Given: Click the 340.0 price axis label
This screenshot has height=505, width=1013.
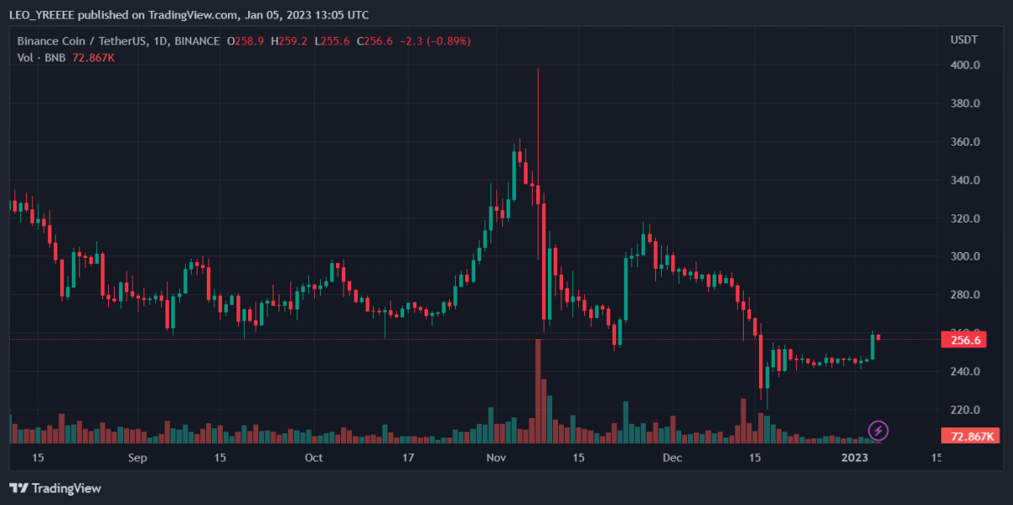Looking at the screenshot, I should [965, 180].
